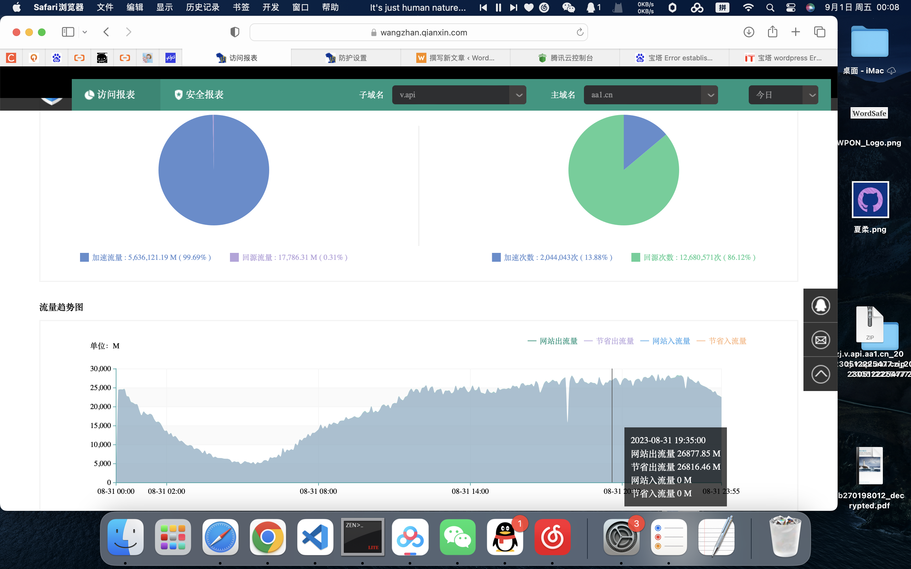
Task: Toggle 回源次数 pie legend item
Action: tap(693, 257)
